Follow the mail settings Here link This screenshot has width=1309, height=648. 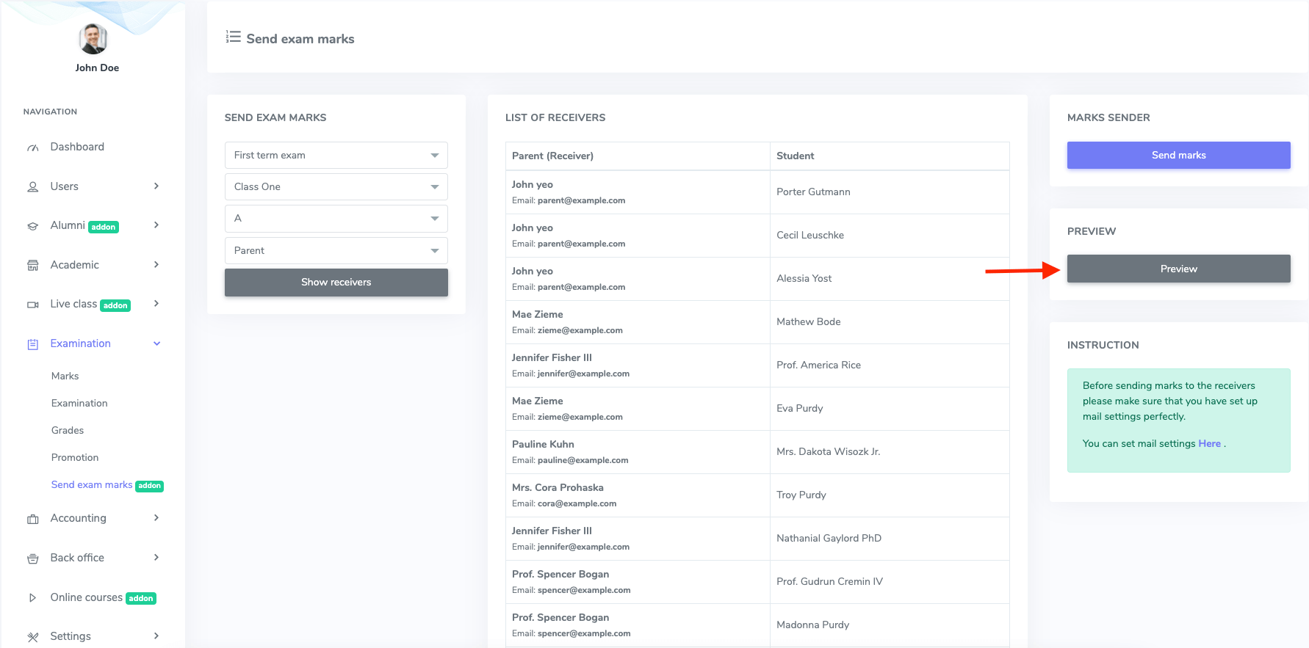click(x=1209, y=443)
